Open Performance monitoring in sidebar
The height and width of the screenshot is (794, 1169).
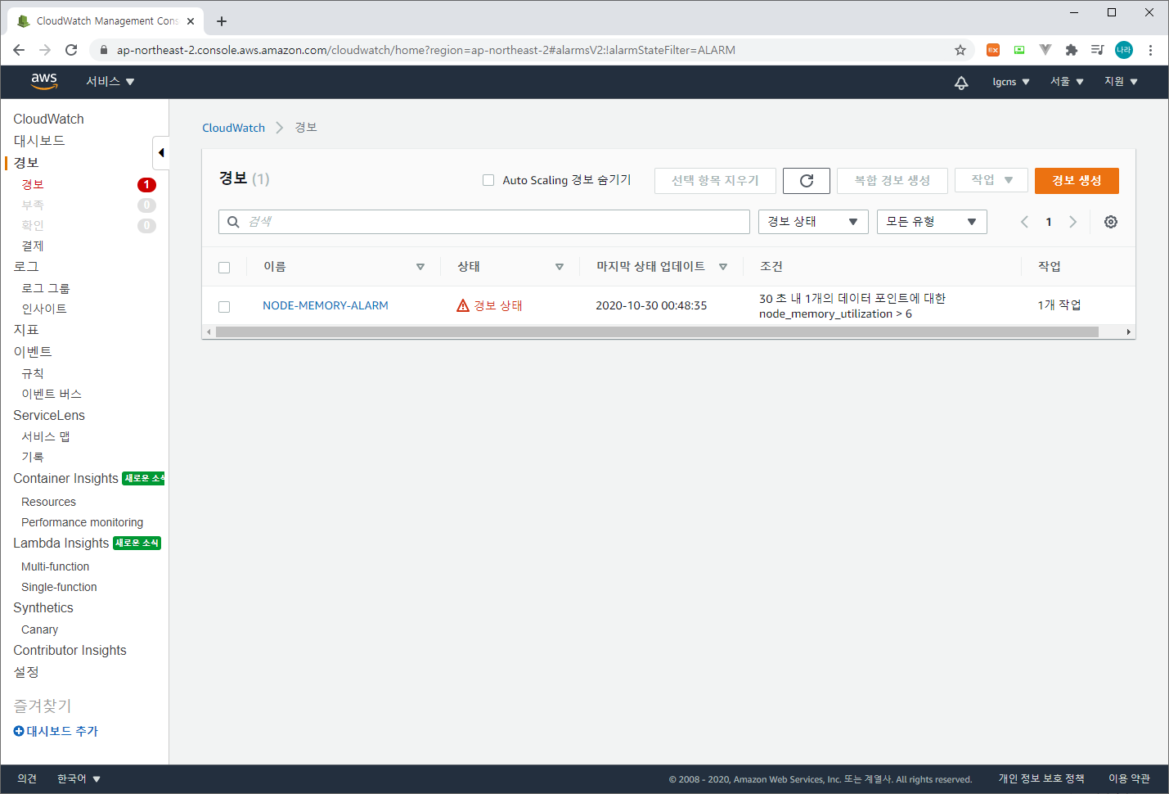click(x=82, y=522)
